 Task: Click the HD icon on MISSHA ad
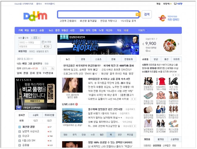[18, 107]
